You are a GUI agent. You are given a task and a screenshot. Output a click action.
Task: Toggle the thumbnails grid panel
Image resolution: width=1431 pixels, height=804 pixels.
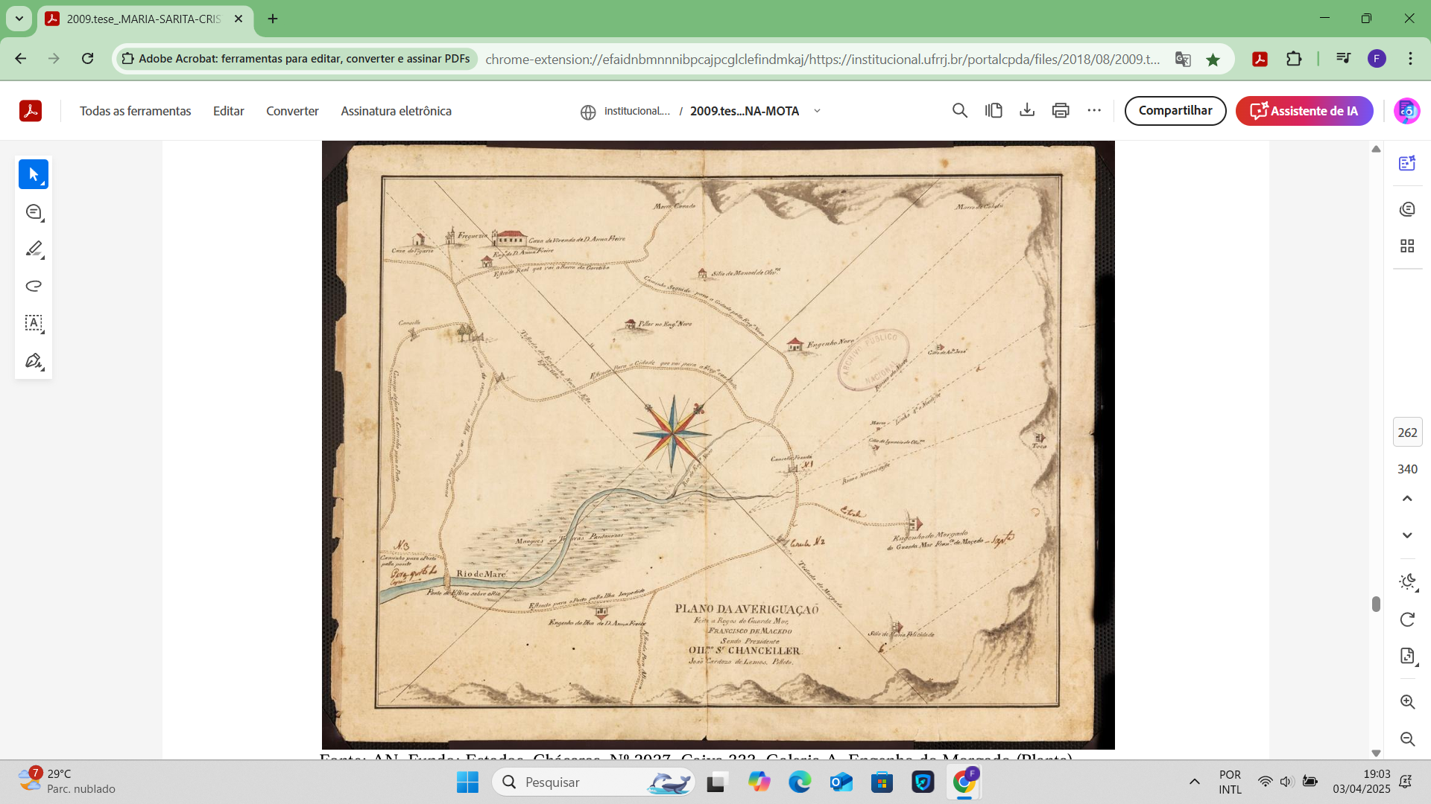pyautogui.click(x=1407, y=246)
